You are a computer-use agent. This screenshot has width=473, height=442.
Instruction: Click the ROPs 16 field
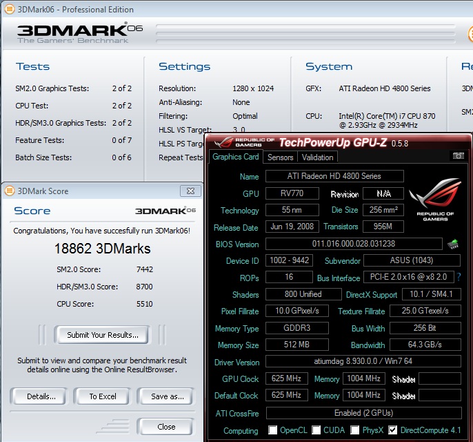coord(289,277)
